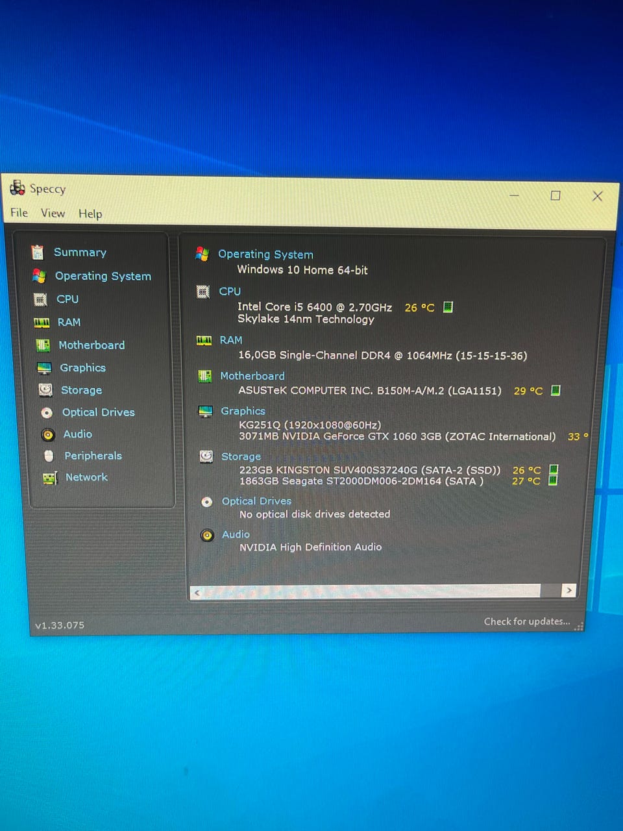Screen dimensions: 623x831
Task: Click the RAM stick icon in sidebar
Action: point(42,323)
